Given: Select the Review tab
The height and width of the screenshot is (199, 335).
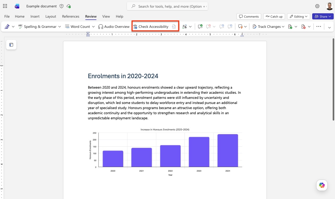Looking at the screenshot, I should point(91,16).
